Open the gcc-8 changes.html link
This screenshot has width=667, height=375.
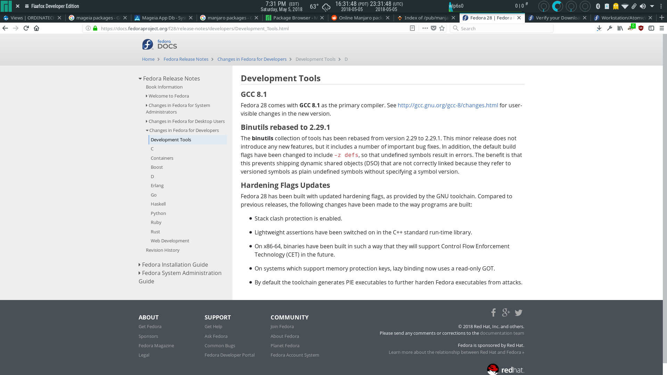click(x=448, y=105)
